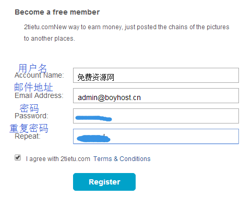Click the "Password:" label

click(x=31, y=116)
